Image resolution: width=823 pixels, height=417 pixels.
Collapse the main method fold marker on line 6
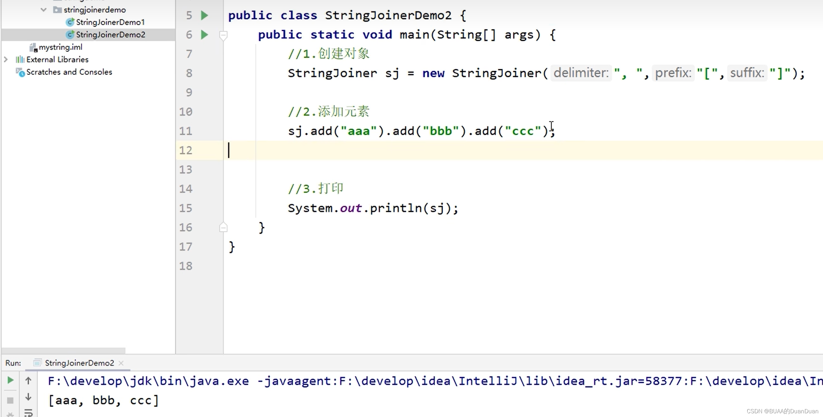click(223, 35)
